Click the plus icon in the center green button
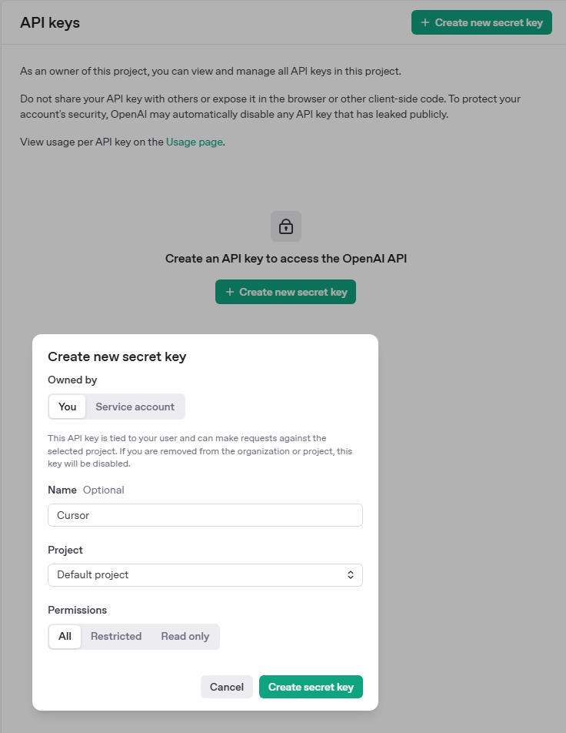Screen dimensions: 566x733 point(229,292)
